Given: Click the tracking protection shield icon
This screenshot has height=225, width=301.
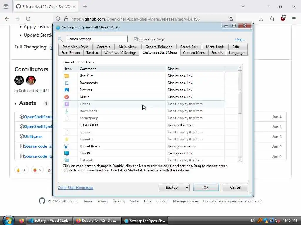Looking at the screenshot, I should pos(58,19).
